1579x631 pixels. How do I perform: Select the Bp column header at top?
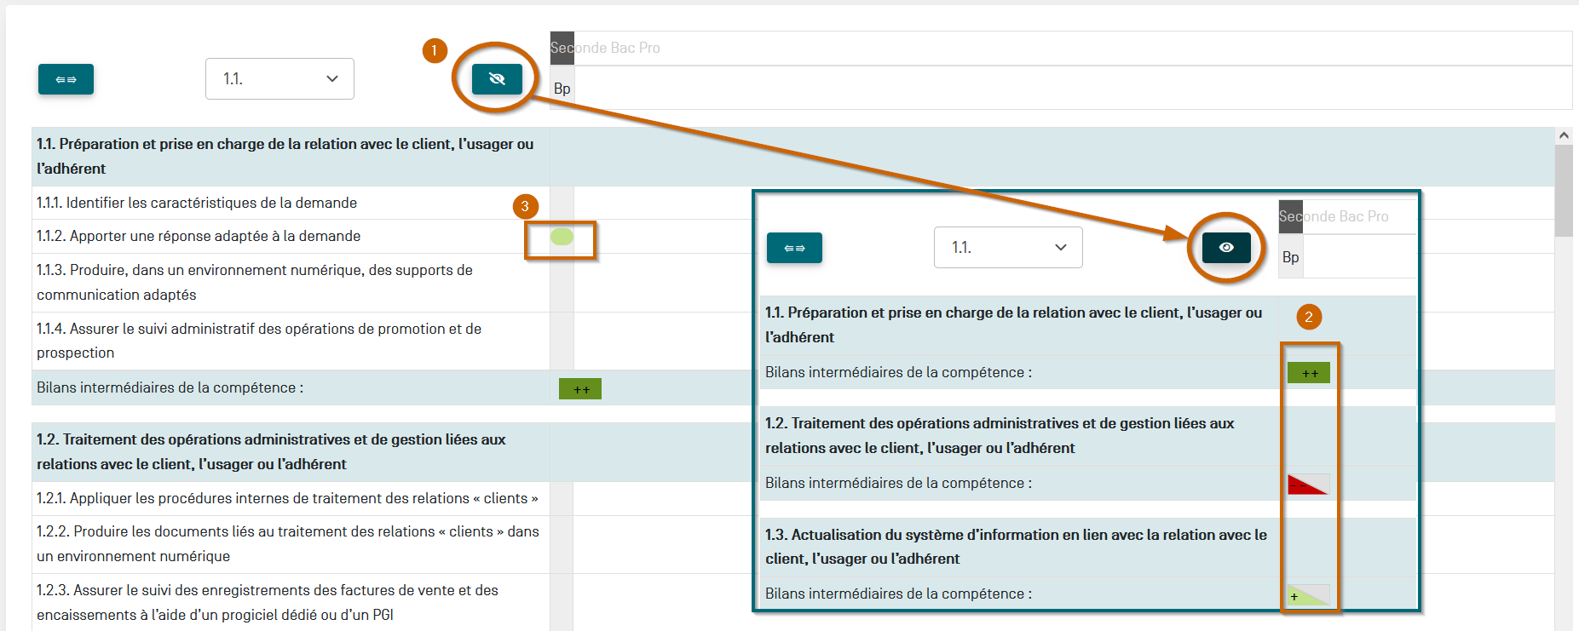[x=562, y=89]
